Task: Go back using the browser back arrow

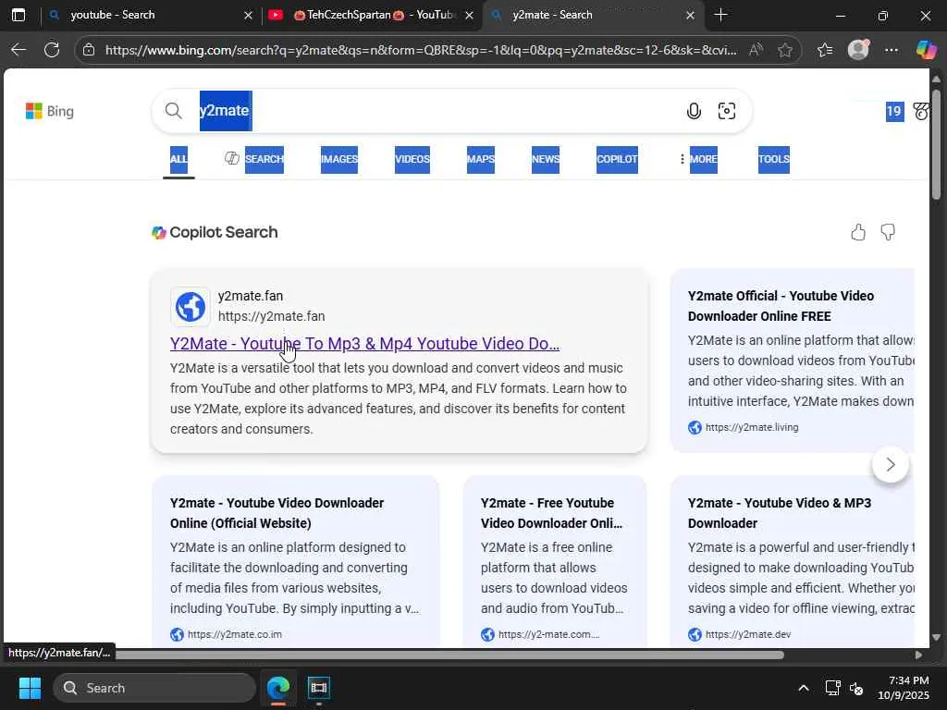Action: [x=18, y=50]
